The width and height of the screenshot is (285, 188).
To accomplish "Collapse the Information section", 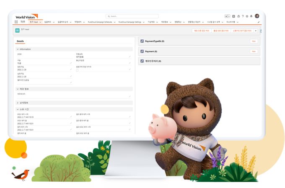I will click(x=18, y=49).
